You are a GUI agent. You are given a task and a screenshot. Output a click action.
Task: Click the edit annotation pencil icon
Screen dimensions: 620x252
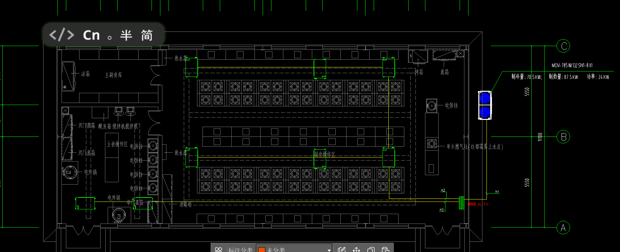(342, 250)
